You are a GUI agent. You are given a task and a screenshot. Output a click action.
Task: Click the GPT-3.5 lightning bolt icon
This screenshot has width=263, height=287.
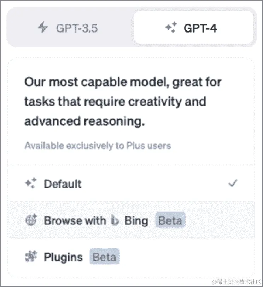tap(43, 27)
